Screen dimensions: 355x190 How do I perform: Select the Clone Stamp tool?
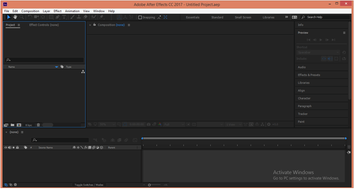79,17
